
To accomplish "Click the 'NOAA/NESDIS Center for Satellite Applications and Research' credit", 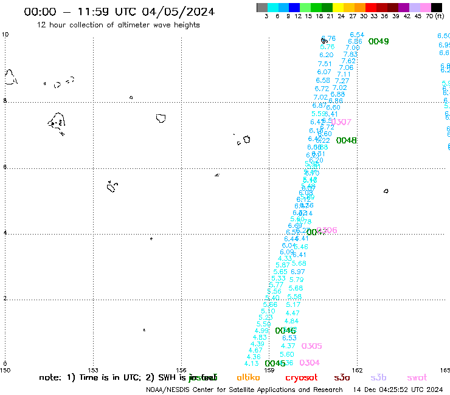I will point(244,390).
